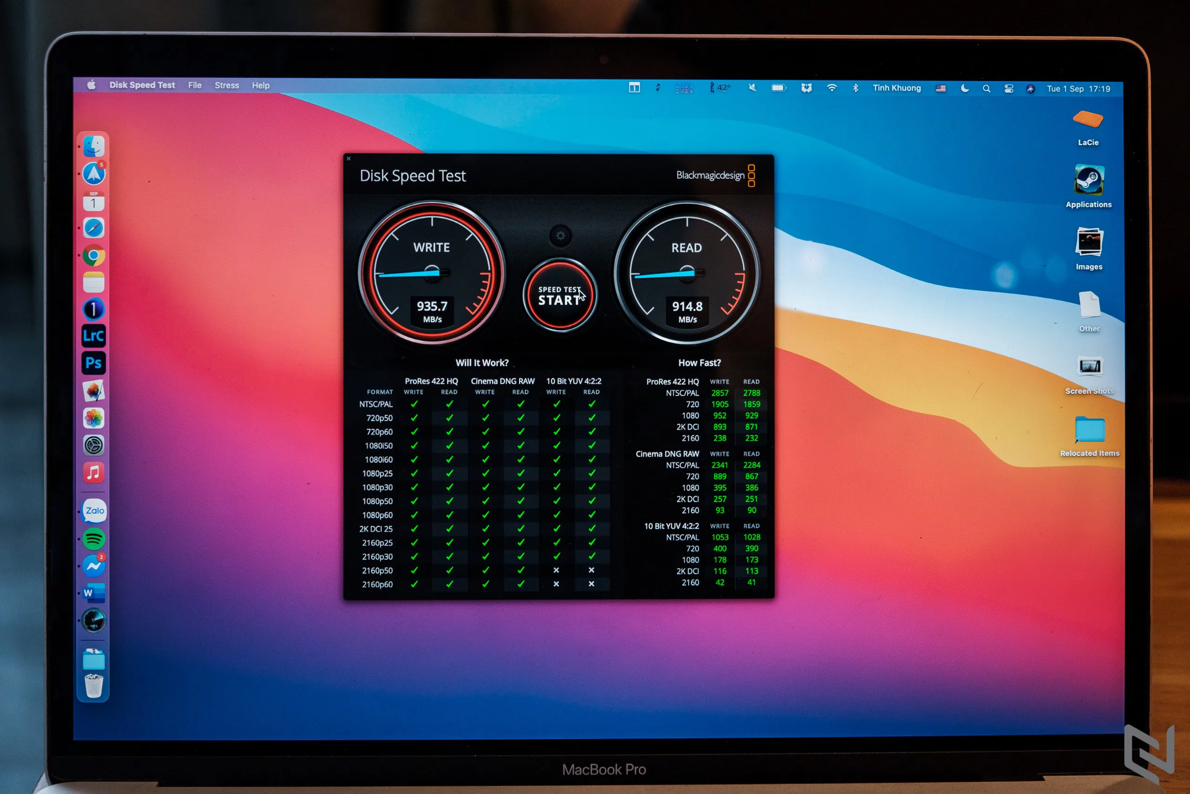Click the muted volume menu bar icon

[x=753, y=88]
